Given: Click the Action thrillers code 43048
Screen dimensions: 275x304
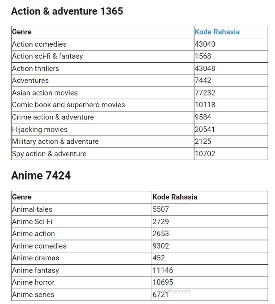Looking at the screenshot, I should pos(205,68).
